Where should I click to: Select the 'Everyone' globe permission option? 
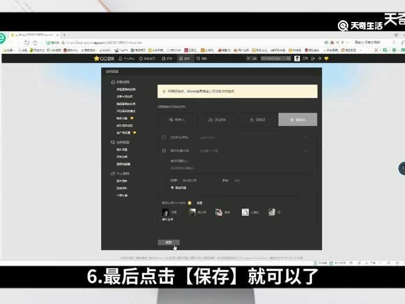click(x=177, y=120)
